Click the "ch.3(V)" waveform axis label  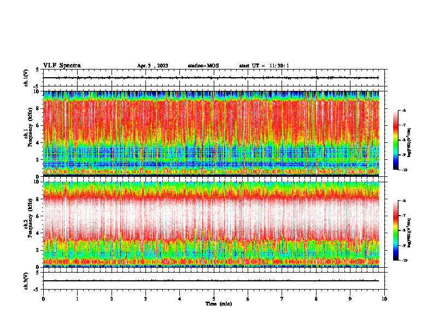(x=26, y=281)
